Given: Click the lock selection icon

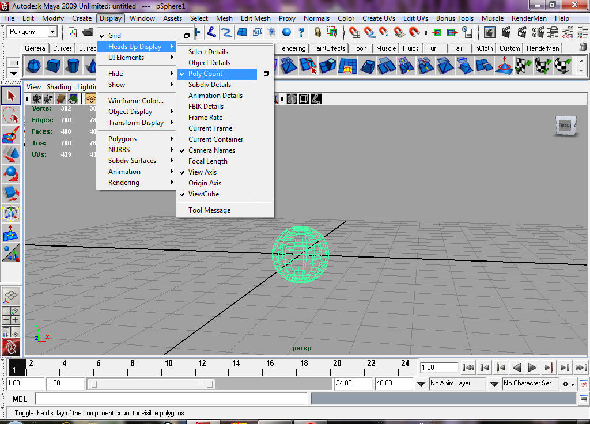Looking at the screenshot, I should coord(317,32).
